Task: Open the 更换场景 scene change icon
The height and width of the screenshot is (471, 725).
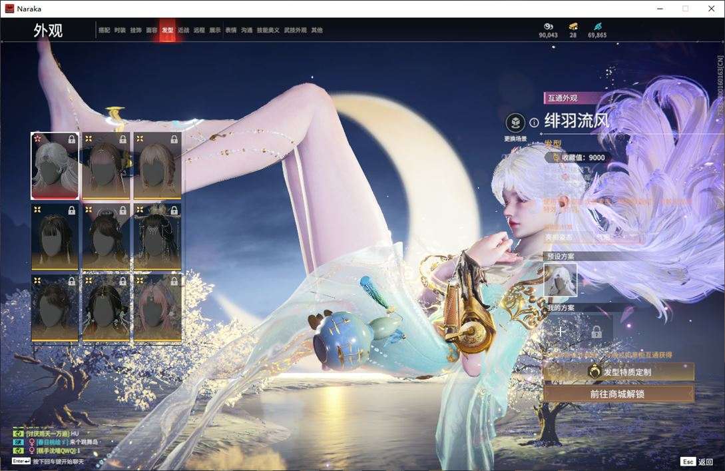Action: [515, 123]
